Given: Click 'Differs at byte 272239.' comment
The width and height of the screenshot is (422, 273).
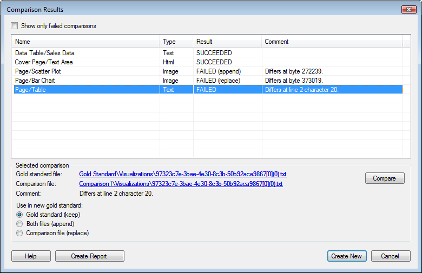Looking at the screenshot, I should click(294, 71).
